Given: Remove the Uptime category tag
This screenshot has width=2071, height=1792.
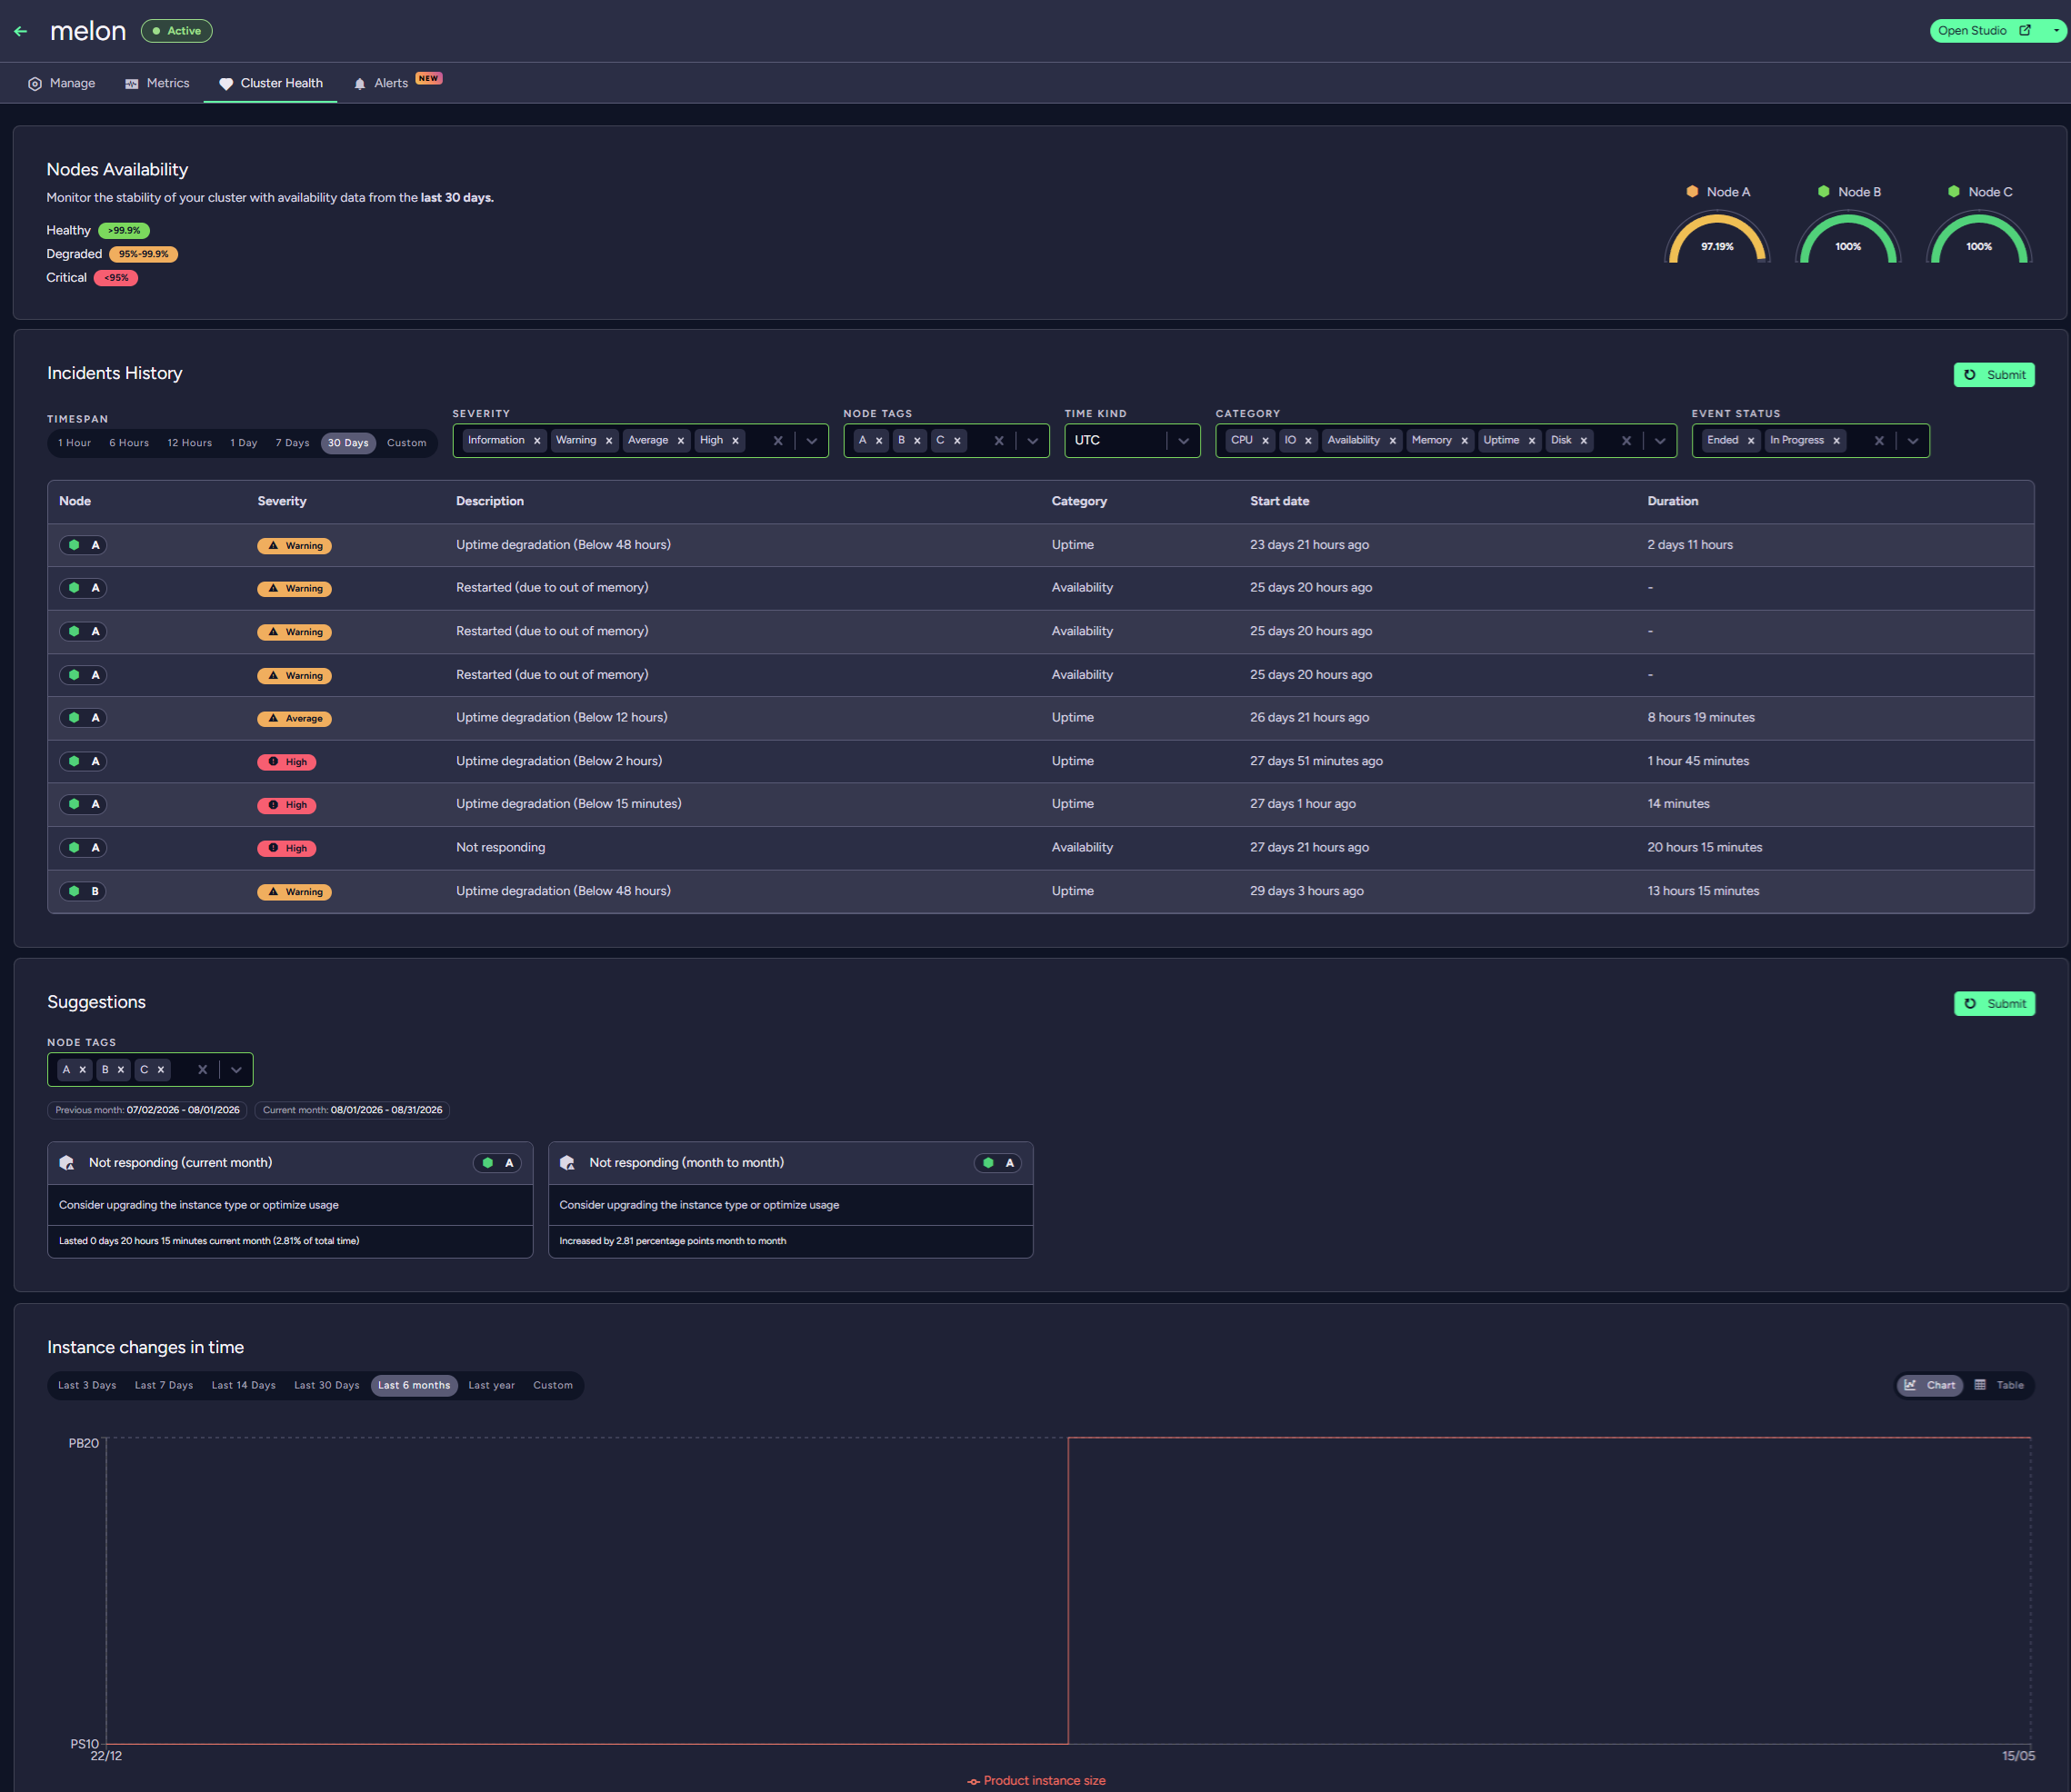Looking at the screenshot, I should (x=1532, y=441).
